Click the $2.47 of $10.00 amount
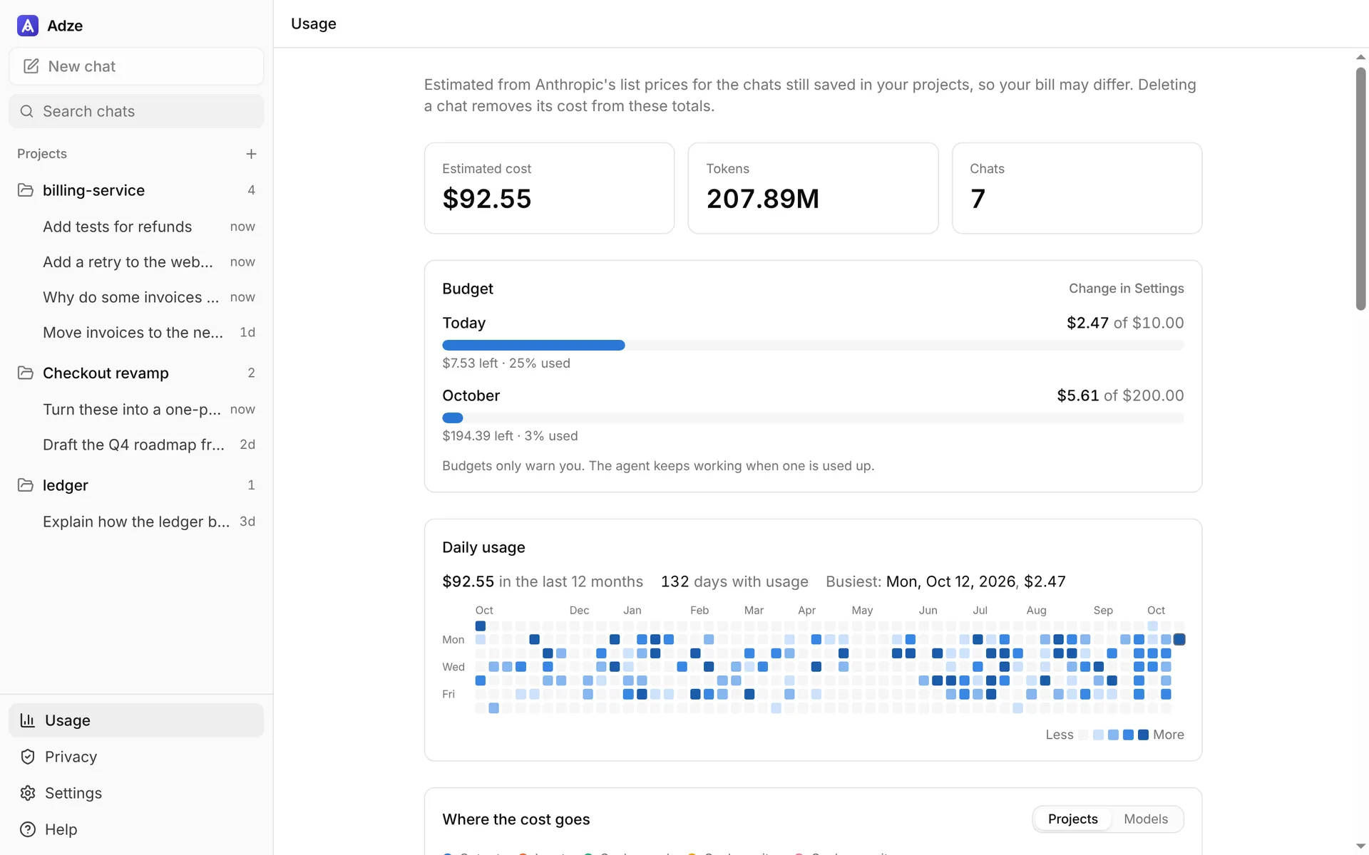The height and width of the screenshot is (855, 1369). tap(1125, 323)
